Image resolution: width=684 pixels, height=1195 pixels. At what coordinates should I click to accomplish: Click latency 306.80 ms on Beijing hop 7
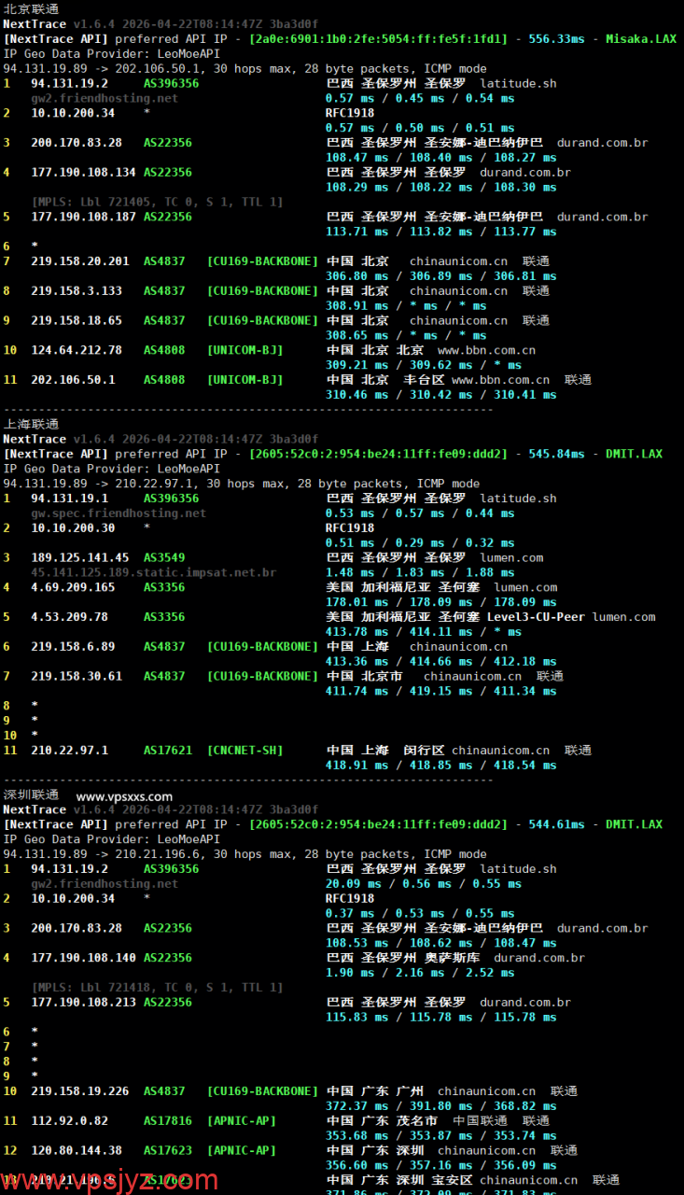356,276
